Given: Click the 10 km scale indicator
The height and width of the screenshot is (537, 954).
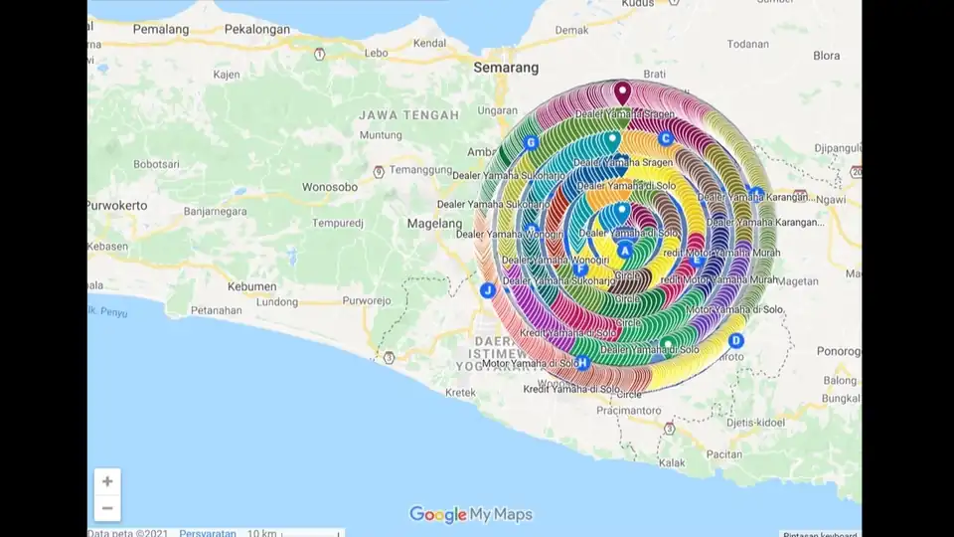Looking at the screenshot, I should point(293,533).
